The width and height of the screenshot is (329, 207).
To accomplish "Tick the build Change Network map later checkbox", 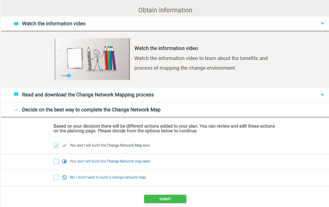I will [56, 161].
